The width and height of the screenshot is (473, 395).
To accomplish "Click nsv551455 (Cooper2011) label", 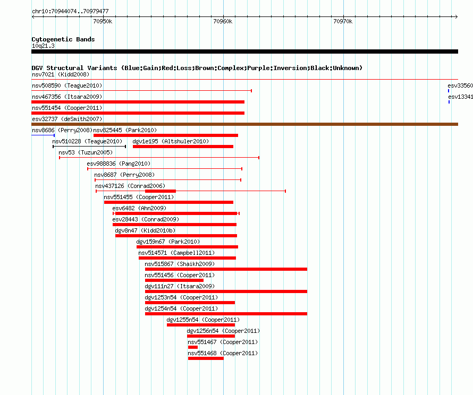I will click(139, 197).
